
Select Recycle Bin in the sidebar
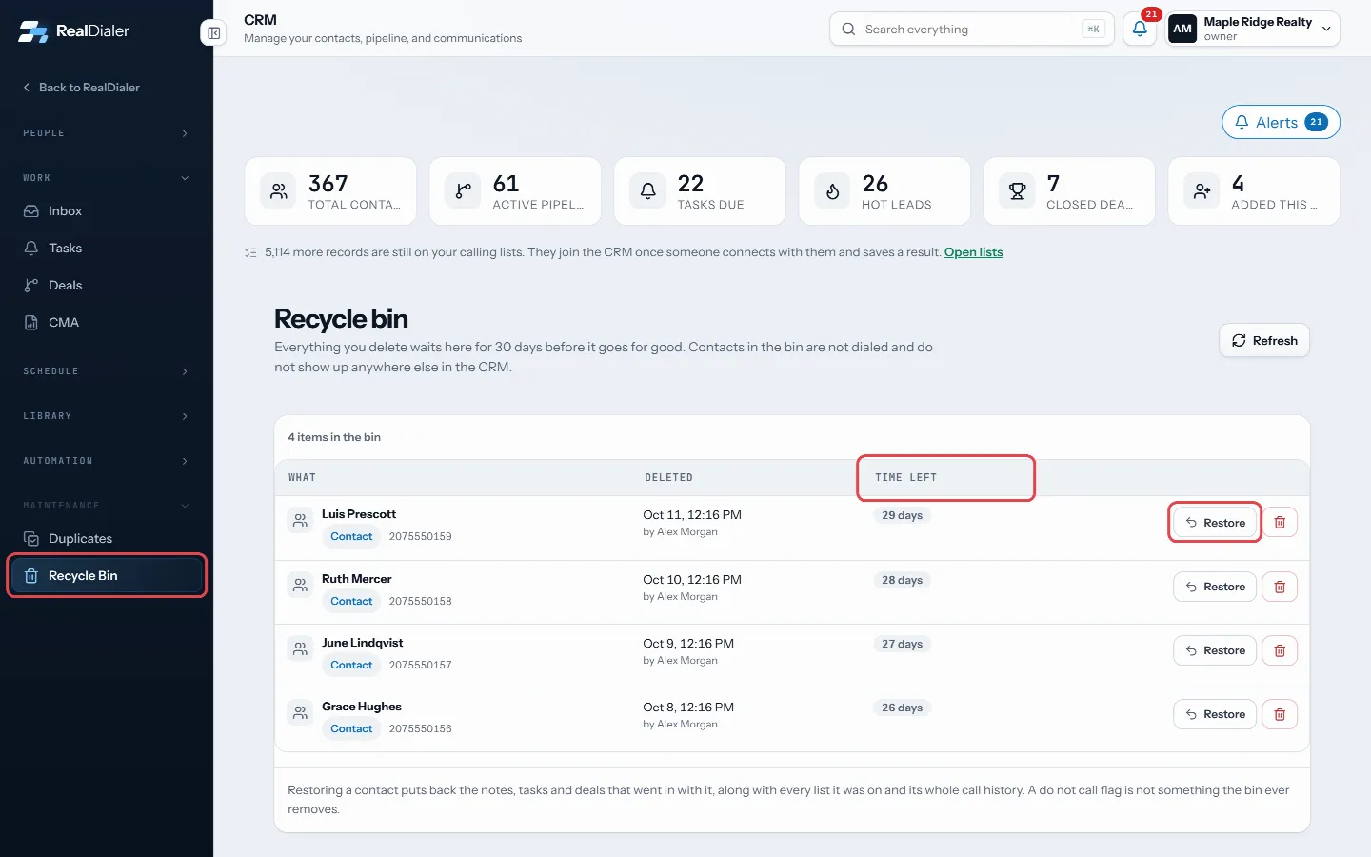tap(107, 576)
